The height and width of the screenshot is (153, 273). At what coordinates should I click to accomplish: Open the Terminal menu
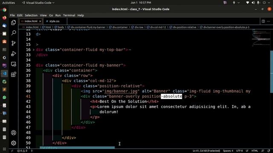(69, 15)
